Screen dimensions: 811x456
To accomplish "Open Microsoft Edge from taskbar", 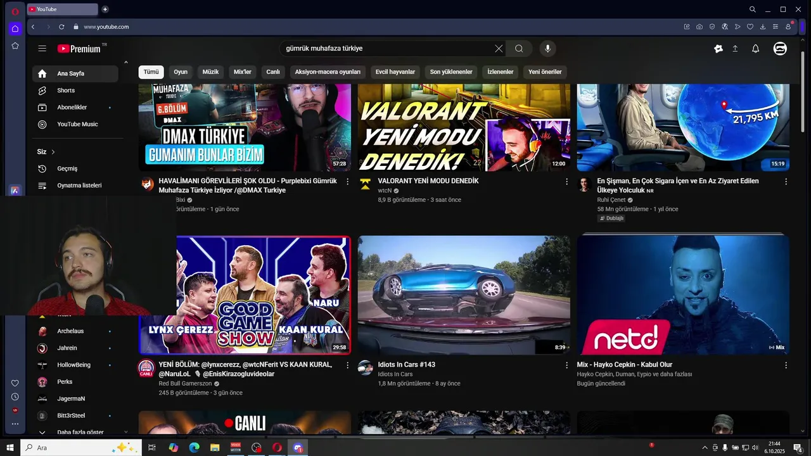I will click(195, 448).
